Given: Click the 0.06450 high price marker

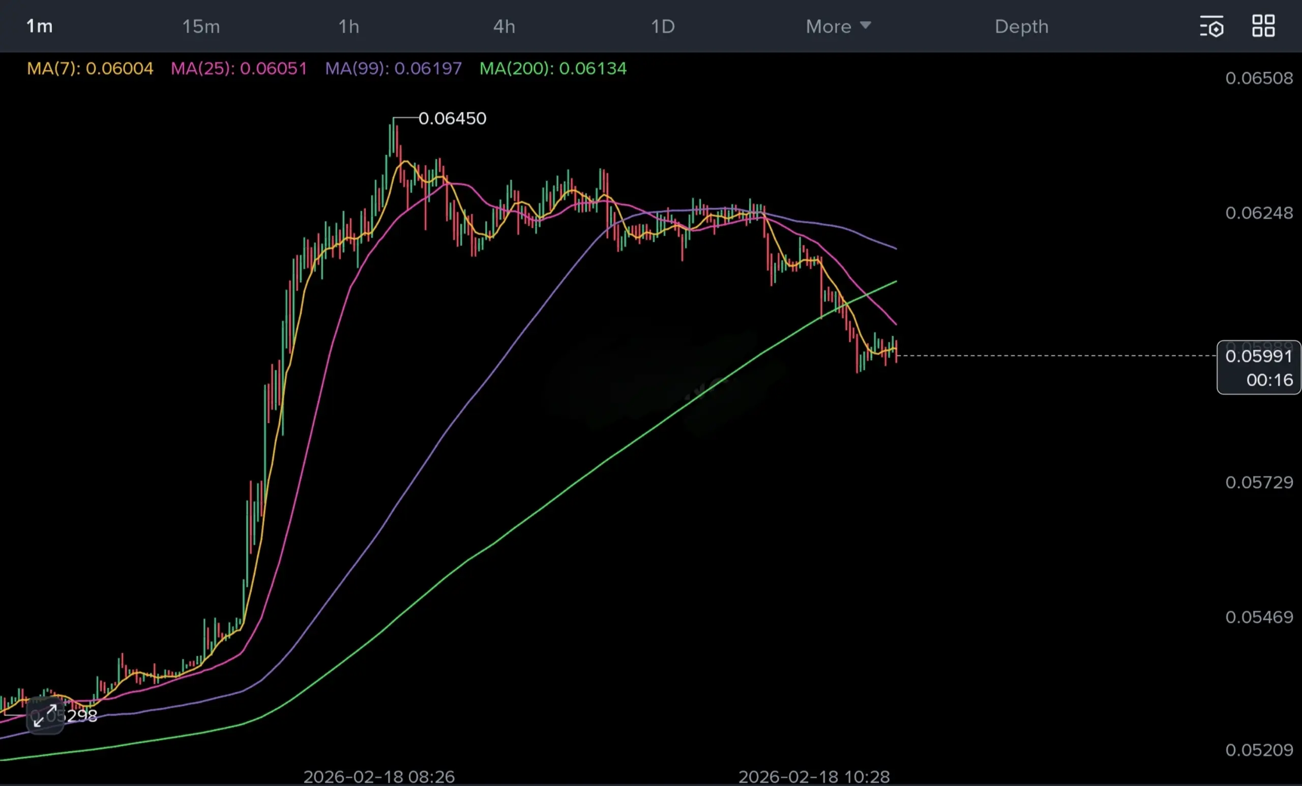Looking at the screenshot, I should click(x=452, y=119).
